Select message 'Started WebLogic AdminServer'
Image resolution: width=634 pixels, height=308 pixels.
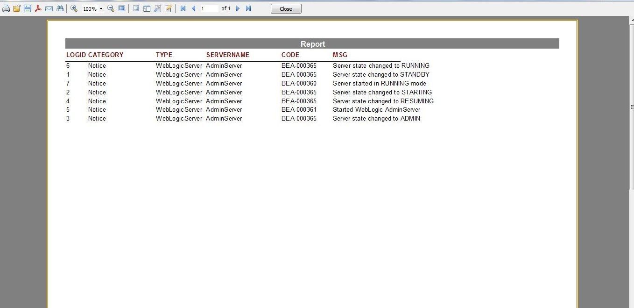pyautogui.click(x=376, y=109)
